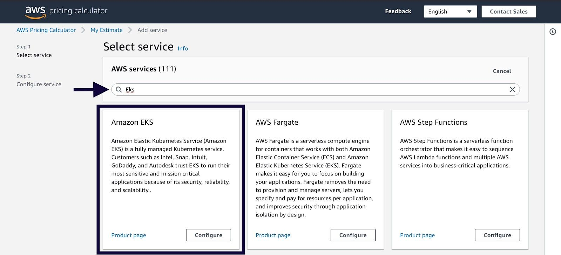Viewport: 561px width, 255px height.
Task: Select Step 1 Select service
Action: 34,55
